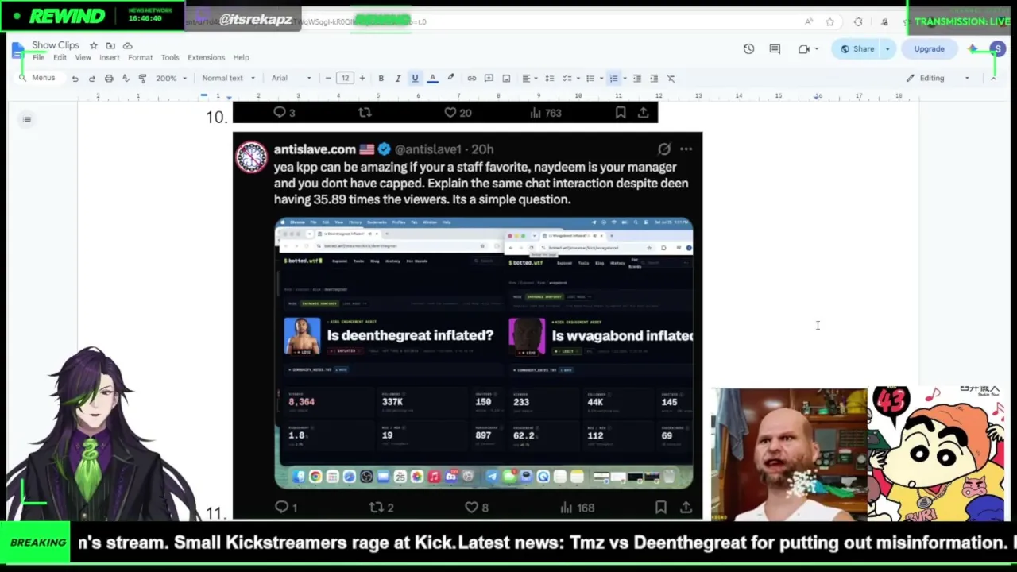
Task: Open the text color picker
Action: (432, 79)
